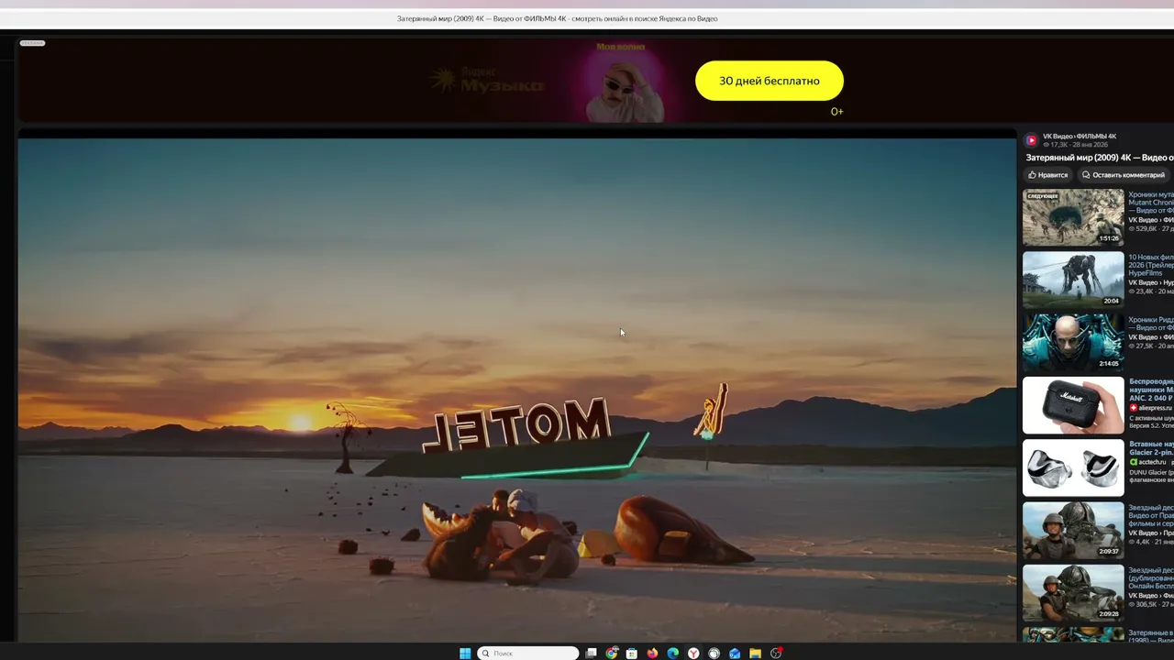This screenshot has height=660, width=1174.
Task: Click the taskbar search box labeled Поиск
Action: coord(529,654)
